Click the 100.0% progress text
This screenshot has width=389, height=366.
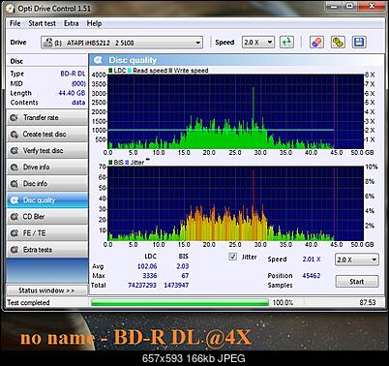pos(283,303)
